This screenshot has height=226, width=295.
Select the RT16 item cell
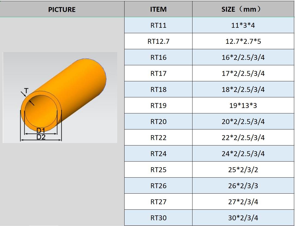point(158,58)
